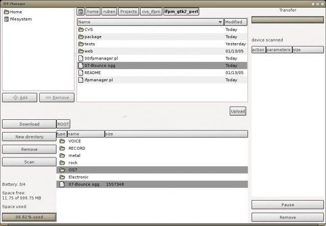Click the Scan button
This screenshot has width=326, height=226.
coord(30,162)
